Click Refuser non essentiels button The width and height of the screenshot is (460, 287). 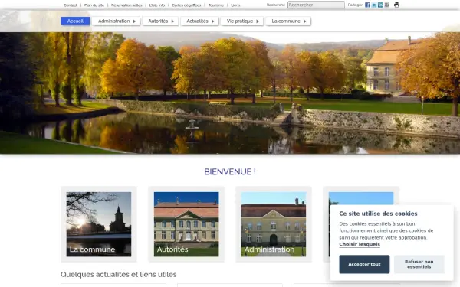(419, 264)
